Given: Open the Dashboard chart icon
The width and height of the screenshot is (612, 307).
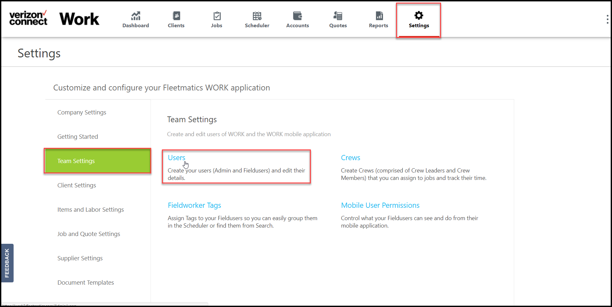Looking at the screenshot, I should coord(136,16).
